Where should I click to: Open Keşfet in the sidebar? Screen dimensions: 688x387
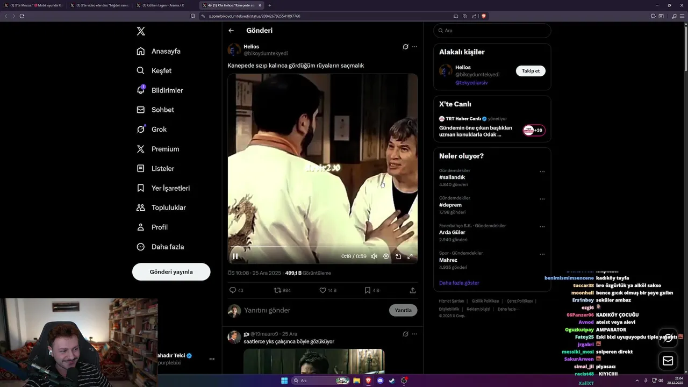pyautogui.click(x=154, y=70)
